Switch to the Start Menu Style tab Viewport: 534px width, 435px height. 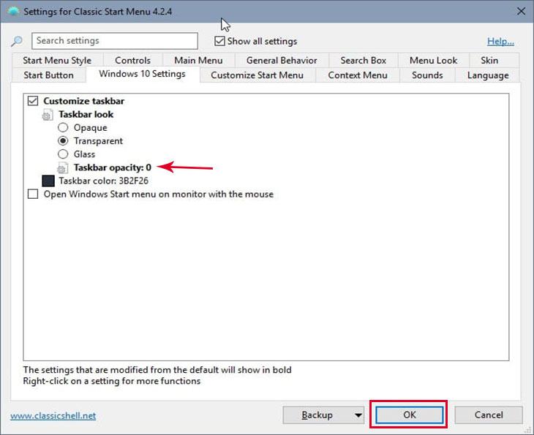click(57, 60)
